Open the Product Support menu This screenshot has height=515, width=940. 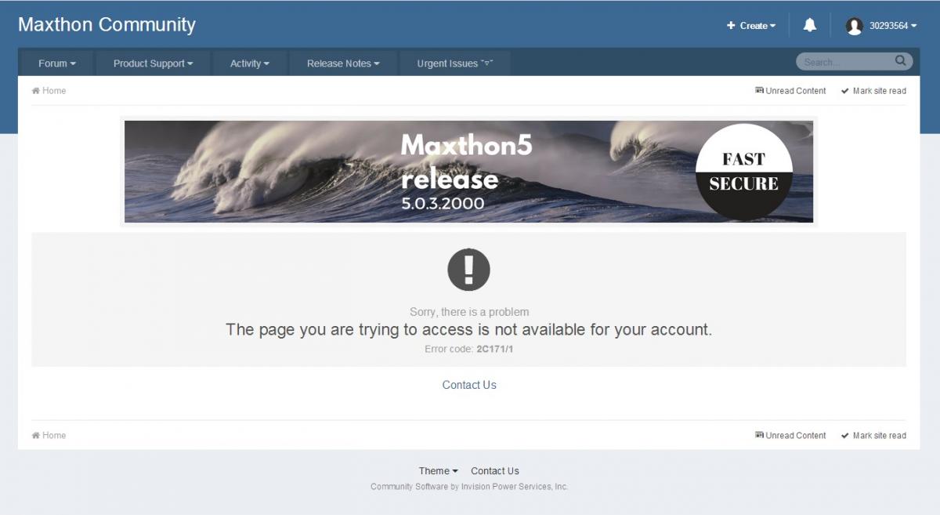[153, 63]
